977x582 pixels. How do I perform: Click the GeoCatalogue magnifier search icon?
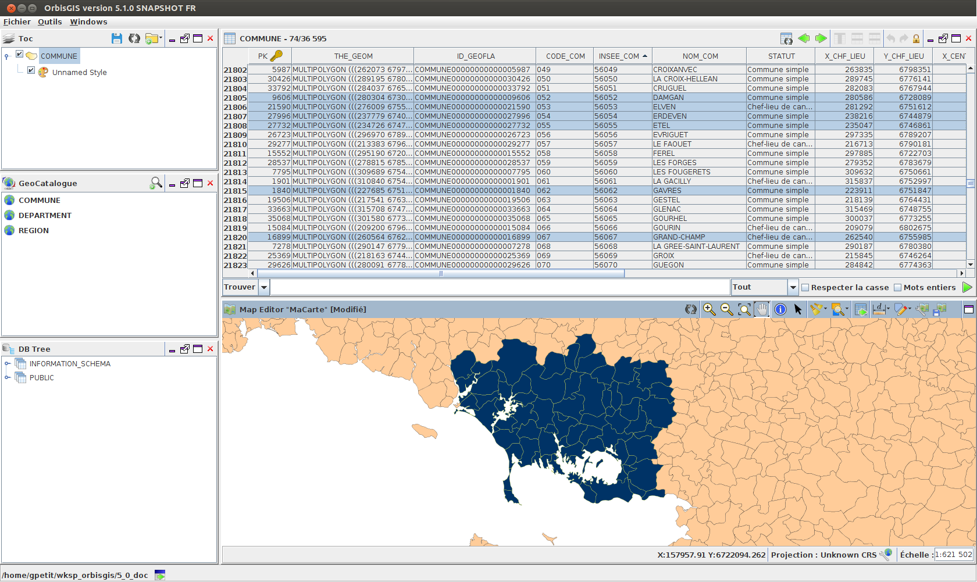pos(156,183)
